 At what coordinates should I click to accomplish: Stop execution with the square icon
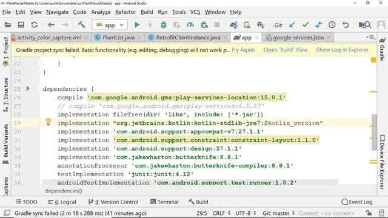(x=217, y=25)
